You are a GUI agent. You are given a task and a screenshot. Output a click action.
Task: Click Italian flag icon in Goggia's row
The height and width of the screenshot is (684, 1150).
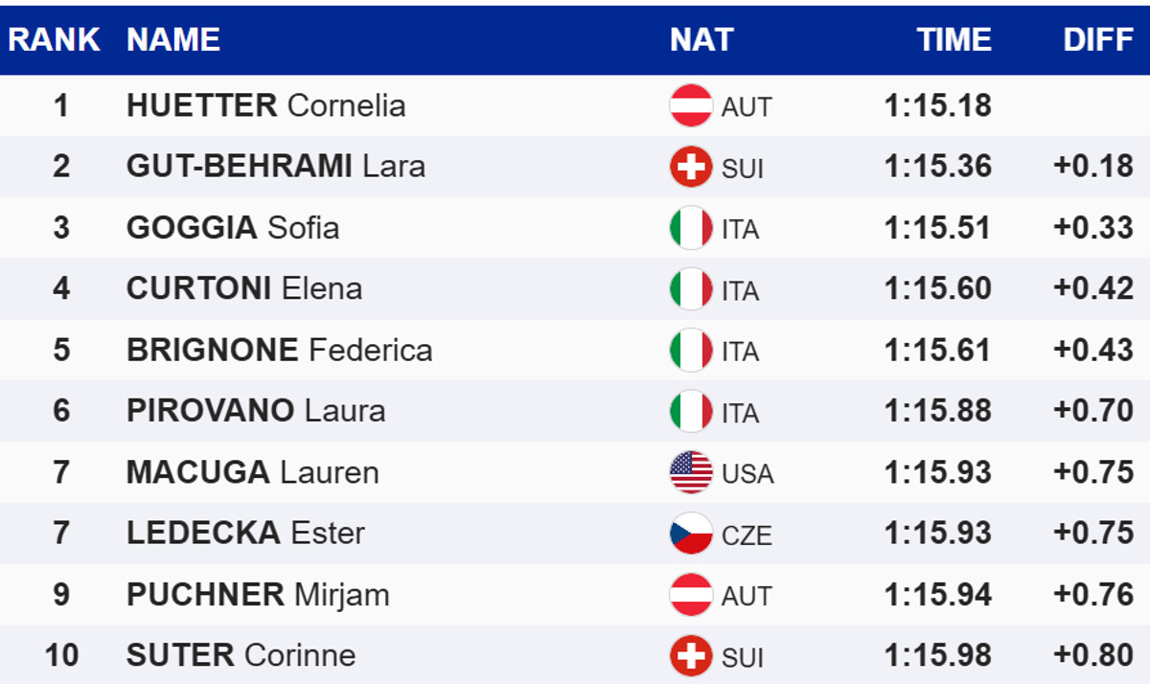click(690, 228)
